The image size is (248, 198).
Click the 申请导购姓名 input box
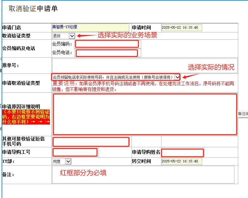click(x=182, y=153)
